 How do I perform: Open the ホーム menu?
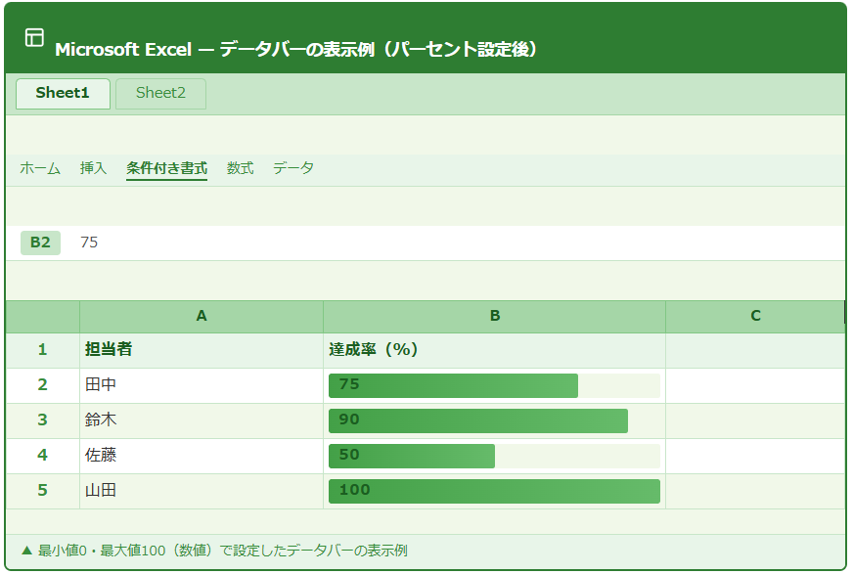[40, 168]
